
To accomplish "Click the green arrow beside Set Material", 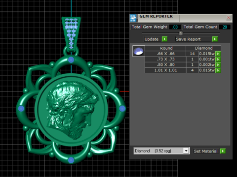I will point(223,151).
